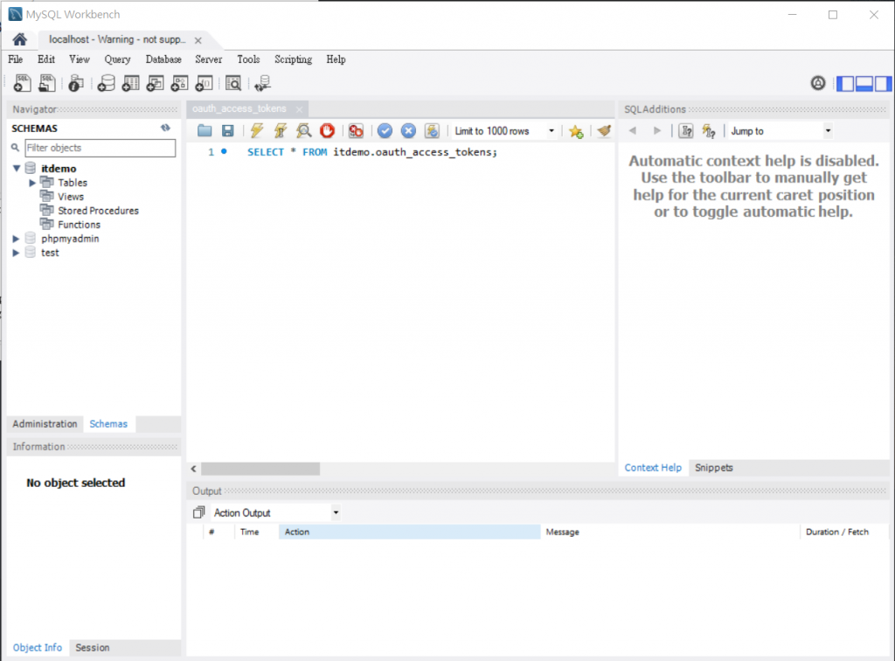Switch to the Session tab
This screenshot has width=895, height=661.
(x=92, y=647)
